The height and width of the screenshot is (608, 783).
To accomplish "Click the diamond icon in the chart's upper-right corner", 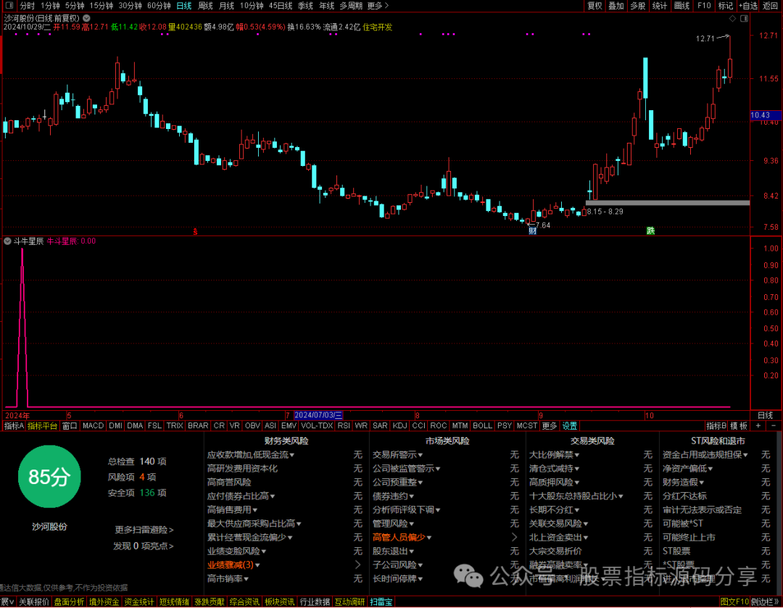I will (x=732, y=18).
